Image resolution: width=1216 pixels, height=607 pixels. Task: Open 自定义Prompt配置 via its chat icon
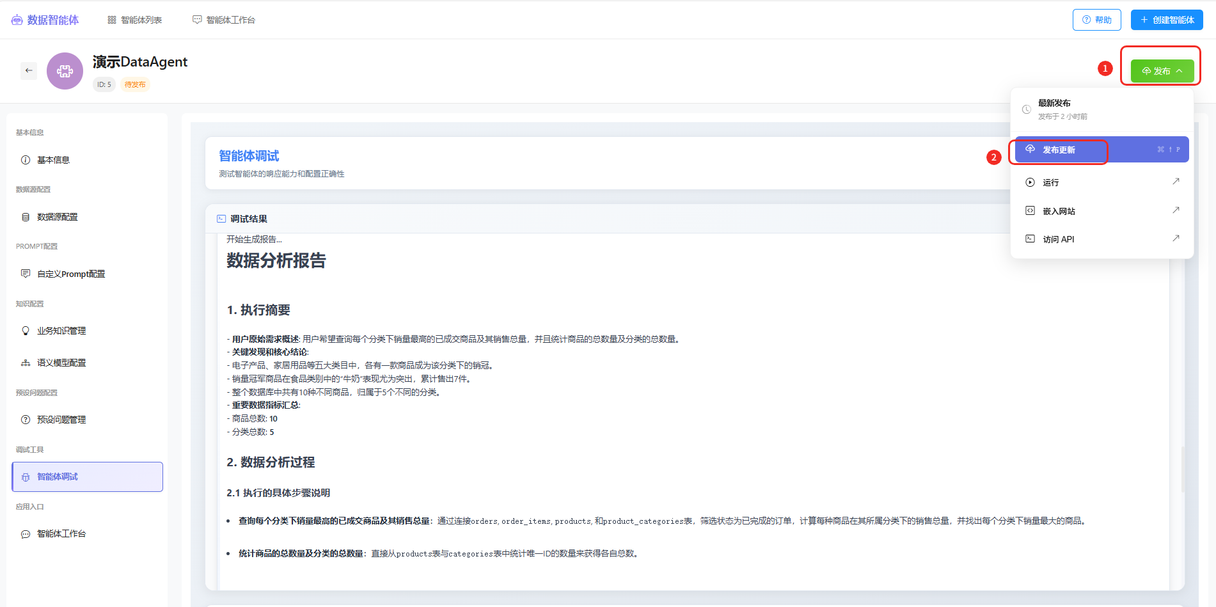26,273
